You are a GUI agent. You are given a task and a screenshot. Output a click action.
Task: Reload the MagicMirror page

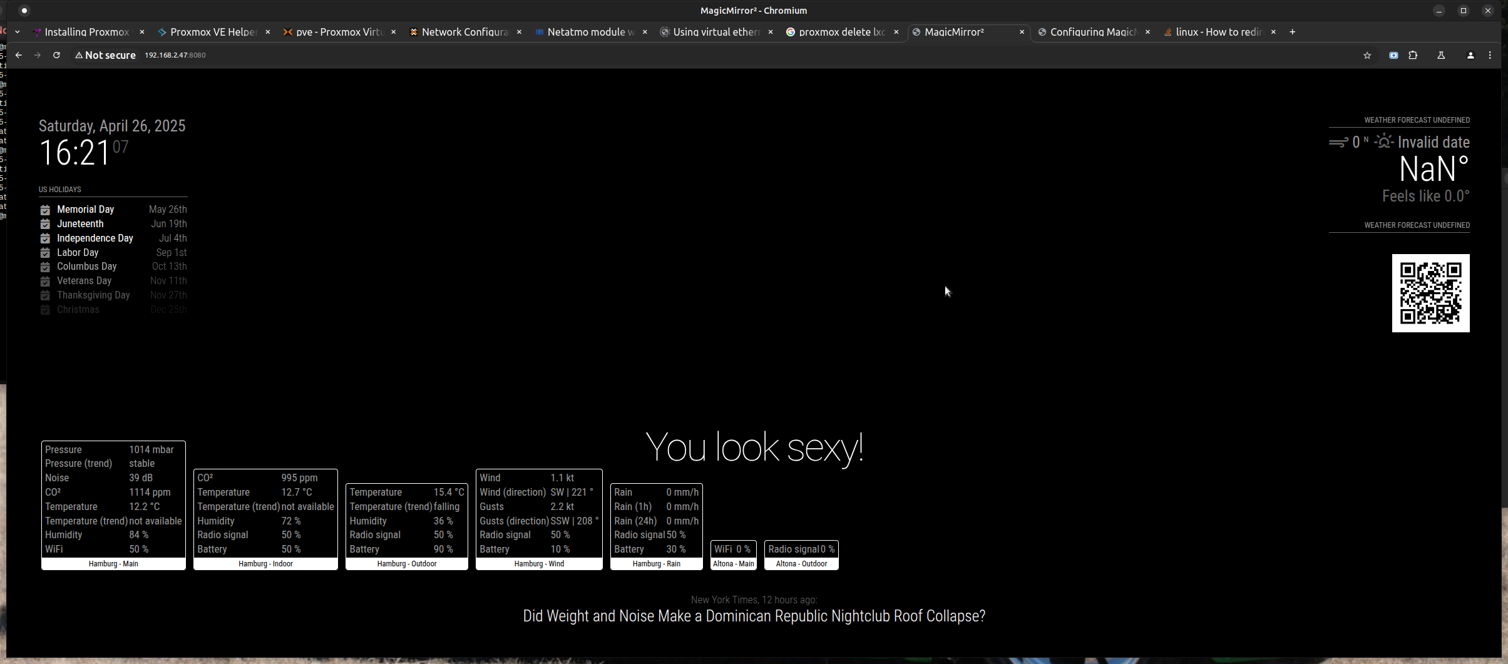pyautogui.click(x=56, y=55)
